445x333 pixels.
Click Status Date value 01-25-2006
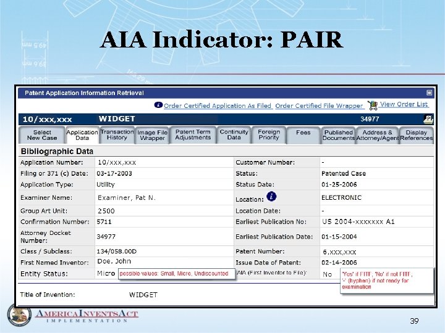click(339, 184)
